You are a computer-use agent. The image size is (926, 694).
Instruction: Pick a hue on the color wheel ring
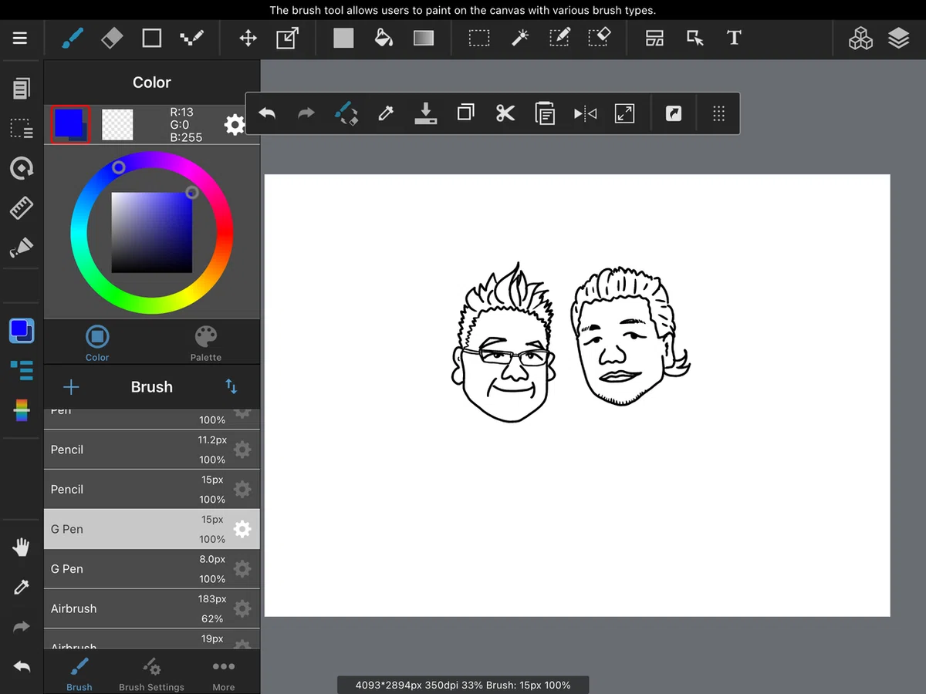151,232
